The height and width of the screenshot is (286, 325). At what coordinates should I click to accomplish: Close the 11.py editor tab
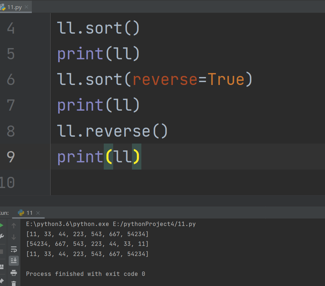26,7
